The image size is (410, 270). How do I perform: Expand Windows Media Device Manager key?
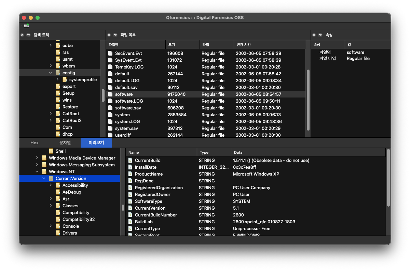coord(37,158)
